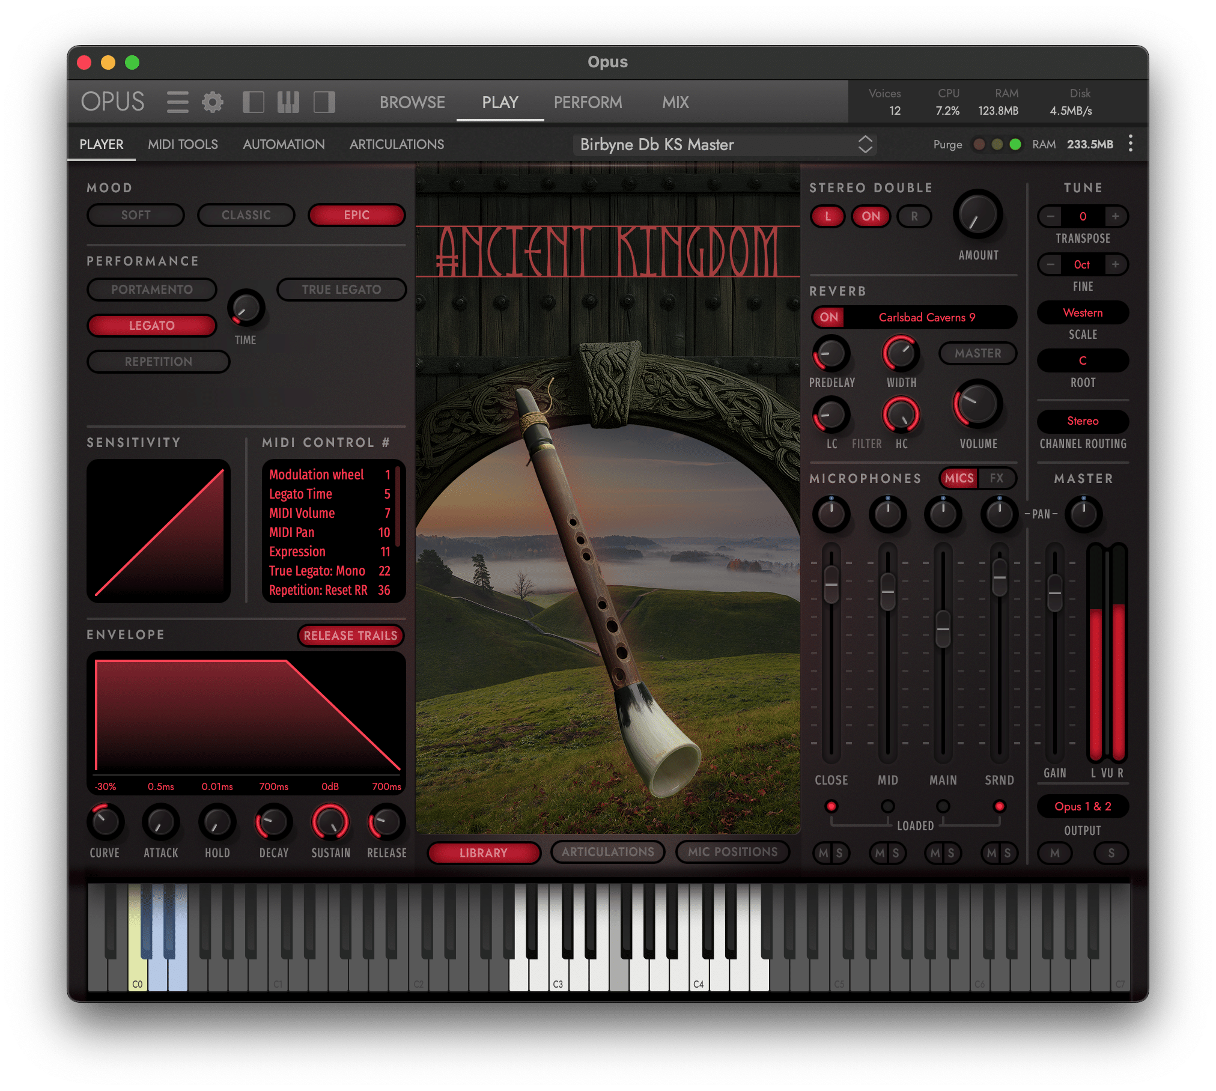Click the Mic Positions button

733,852
